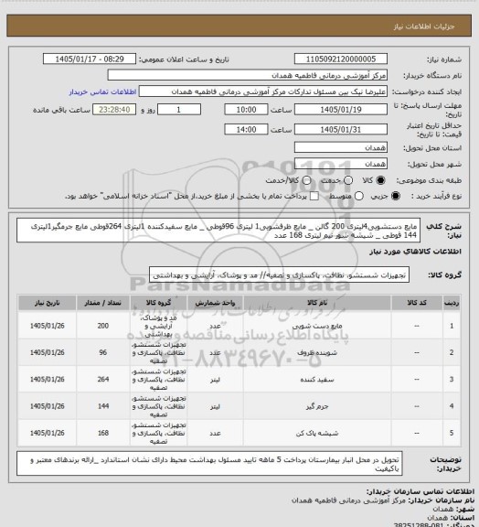Click the ردیف column header
The image size is (479, 527).
[x=452, y=303]
